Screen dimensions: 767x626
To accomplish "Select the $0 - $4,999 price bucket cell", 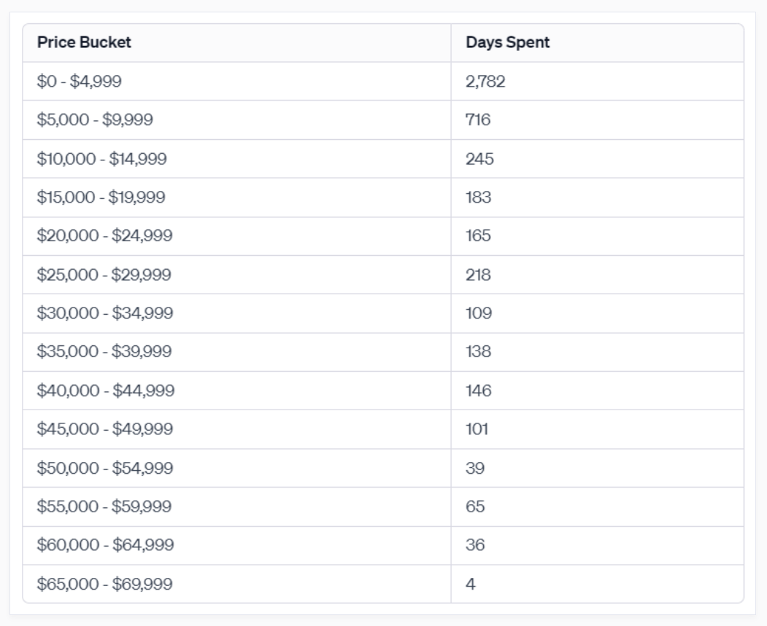I will pos(79,81).
